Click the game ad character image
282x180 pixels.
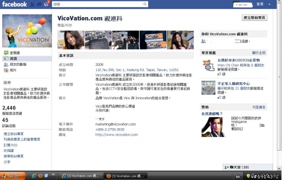click(x=213, y=127)
